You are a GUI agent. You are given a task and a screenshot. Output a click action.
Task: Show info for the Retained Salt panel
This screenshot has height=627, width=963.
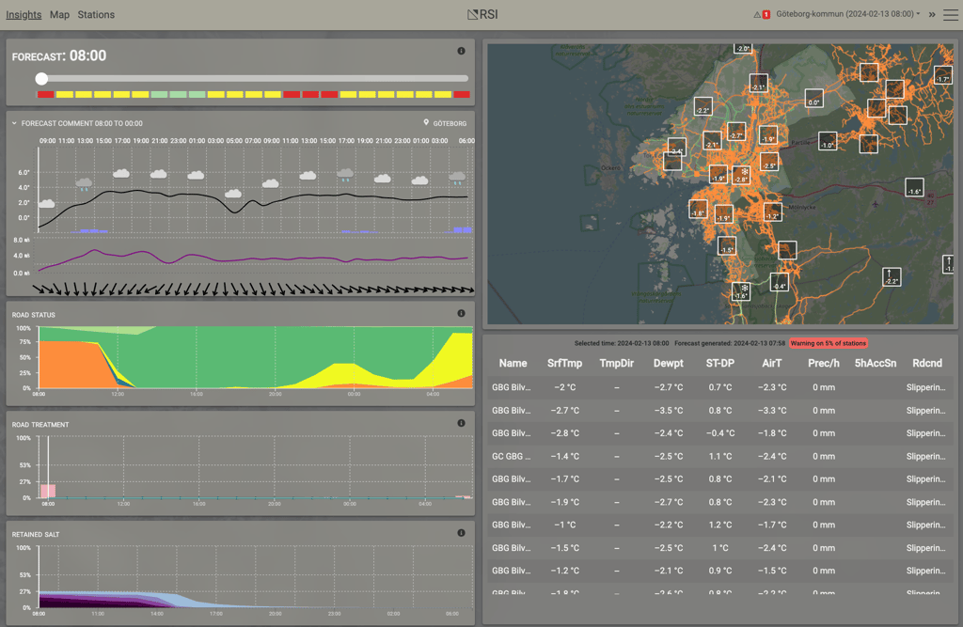point(461,533)
